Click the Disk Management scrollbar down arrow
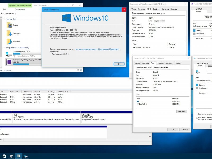The image size is (212, 159). coord(150,137)
